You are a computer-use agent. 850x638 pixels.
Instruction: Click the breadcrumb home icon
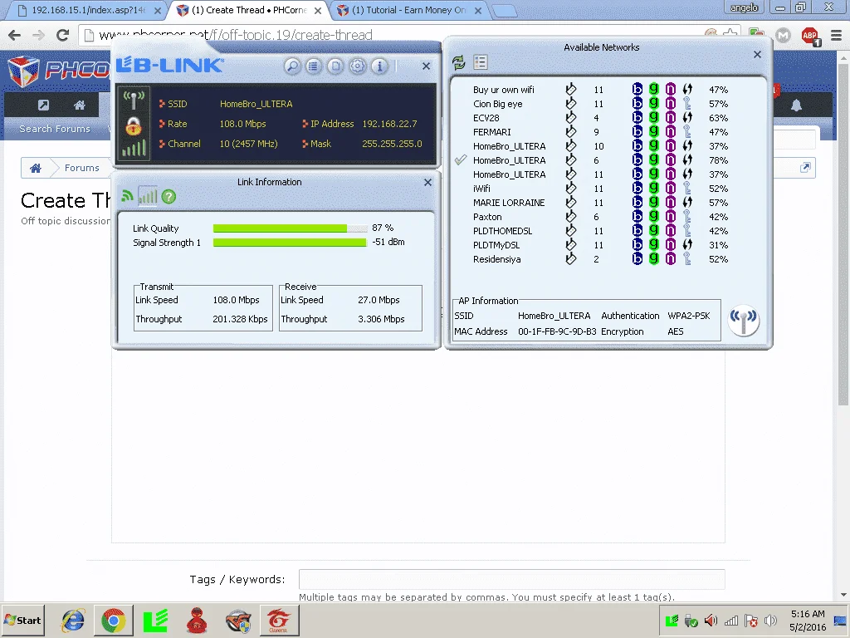tap(36, 168)
